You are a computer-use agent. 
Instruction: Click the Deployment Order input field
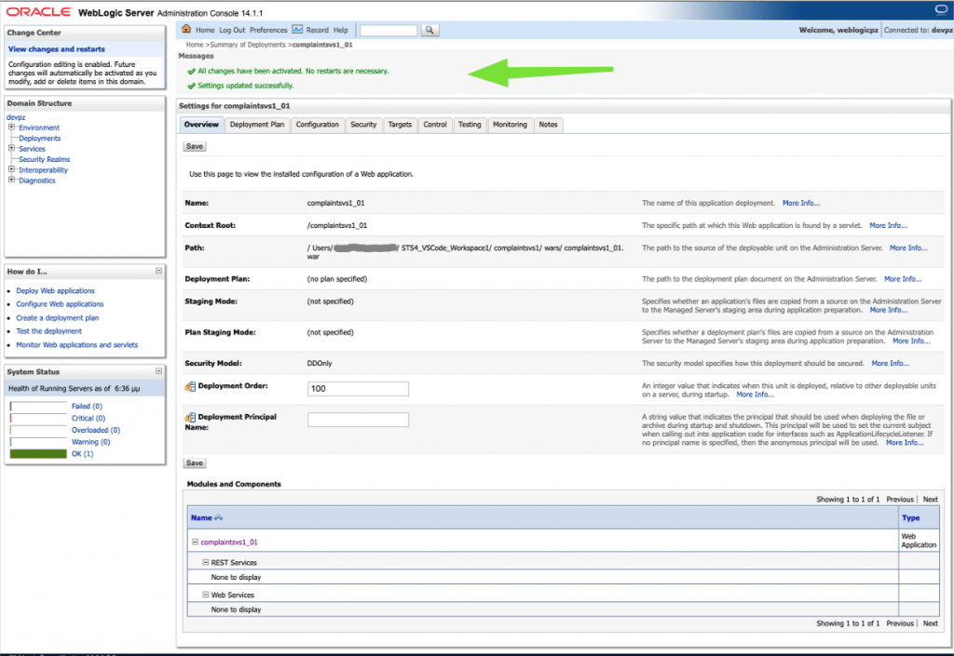tap(358, 389)
